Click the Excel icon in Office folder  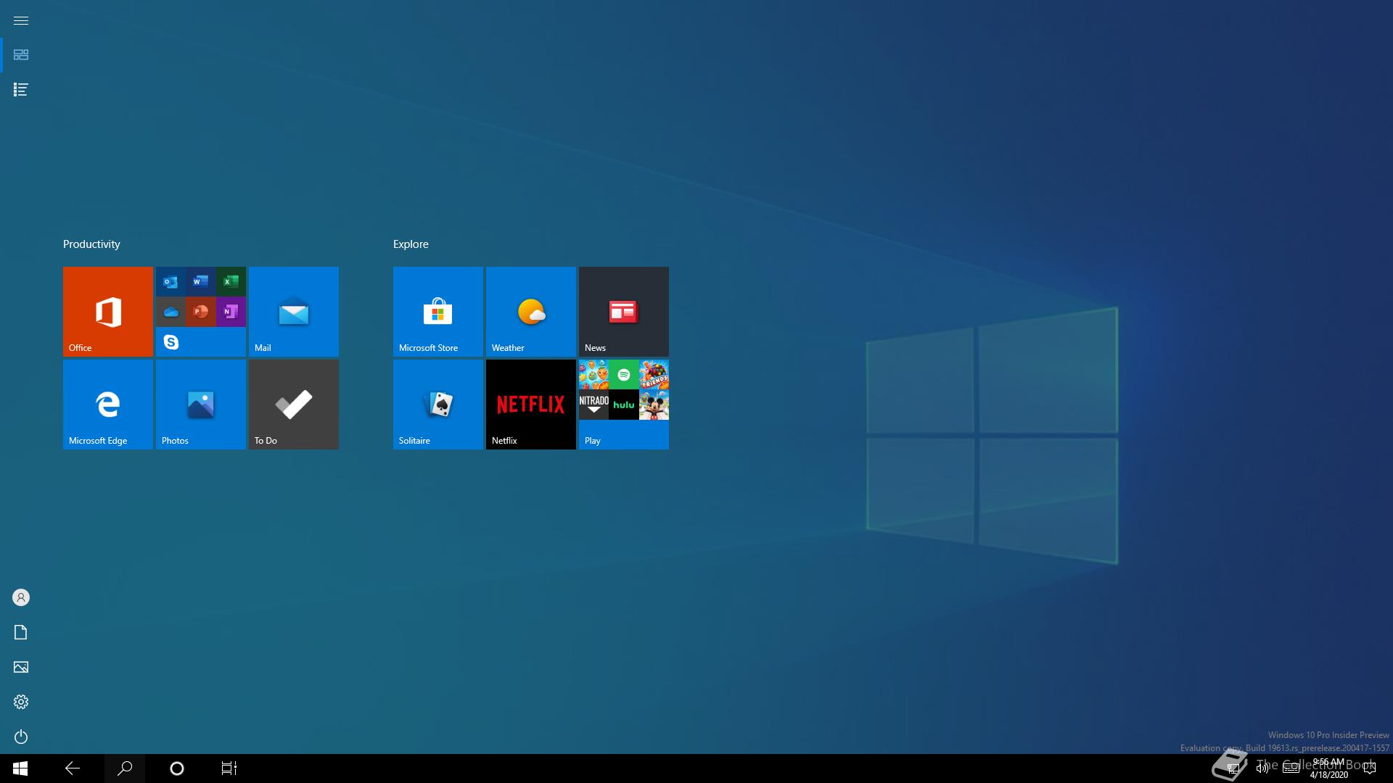pyautogui.click(x=231, y=281)
